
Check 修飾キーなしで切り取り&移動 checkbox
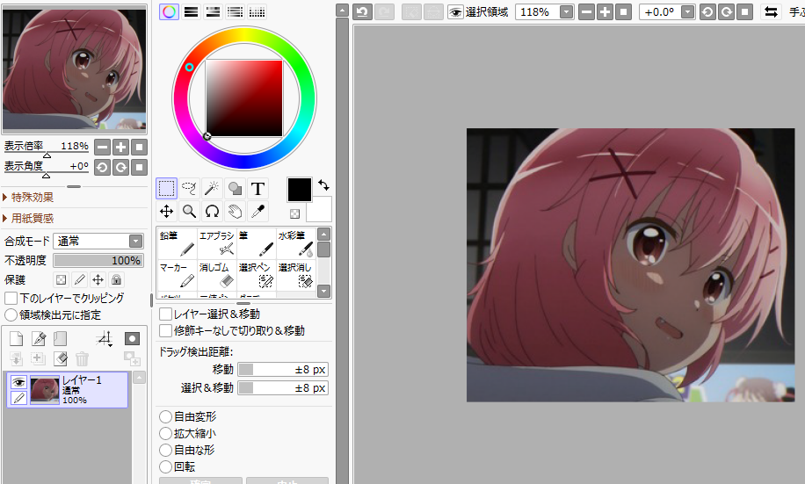(x=165, y=330)
